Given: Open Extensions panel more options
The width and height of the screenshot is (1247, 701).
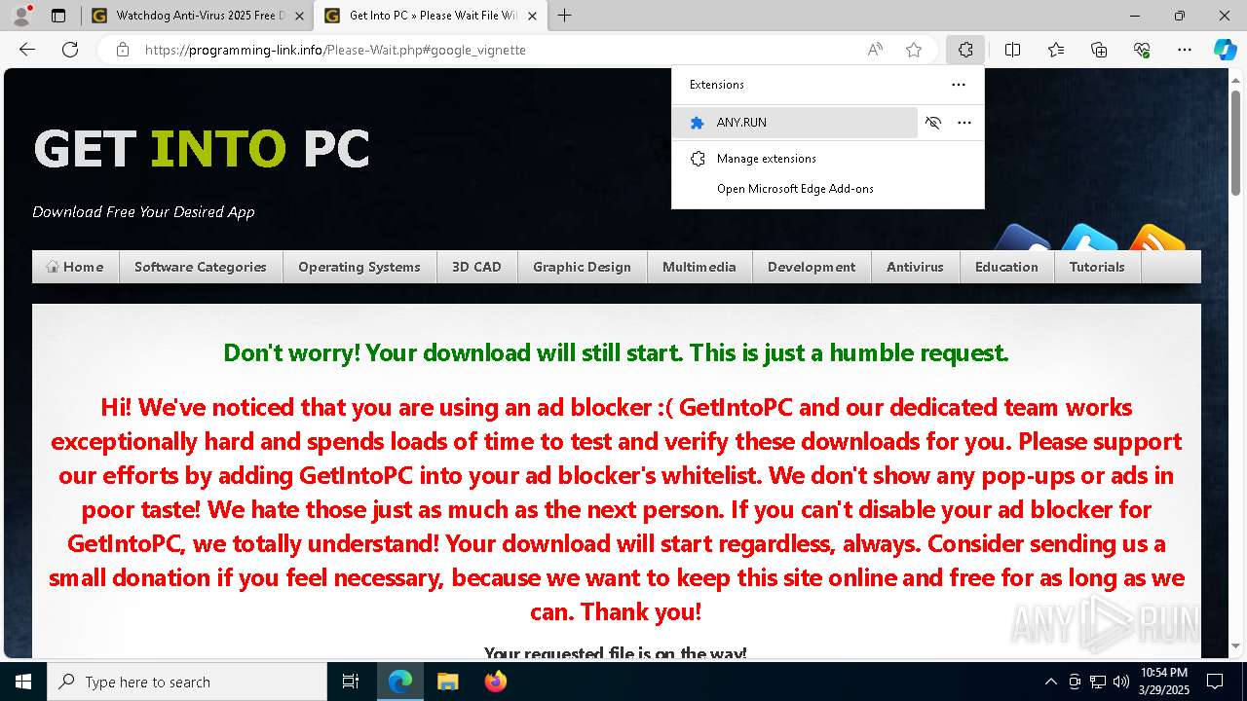Looking at the screenshot, I should click(959, 85).
